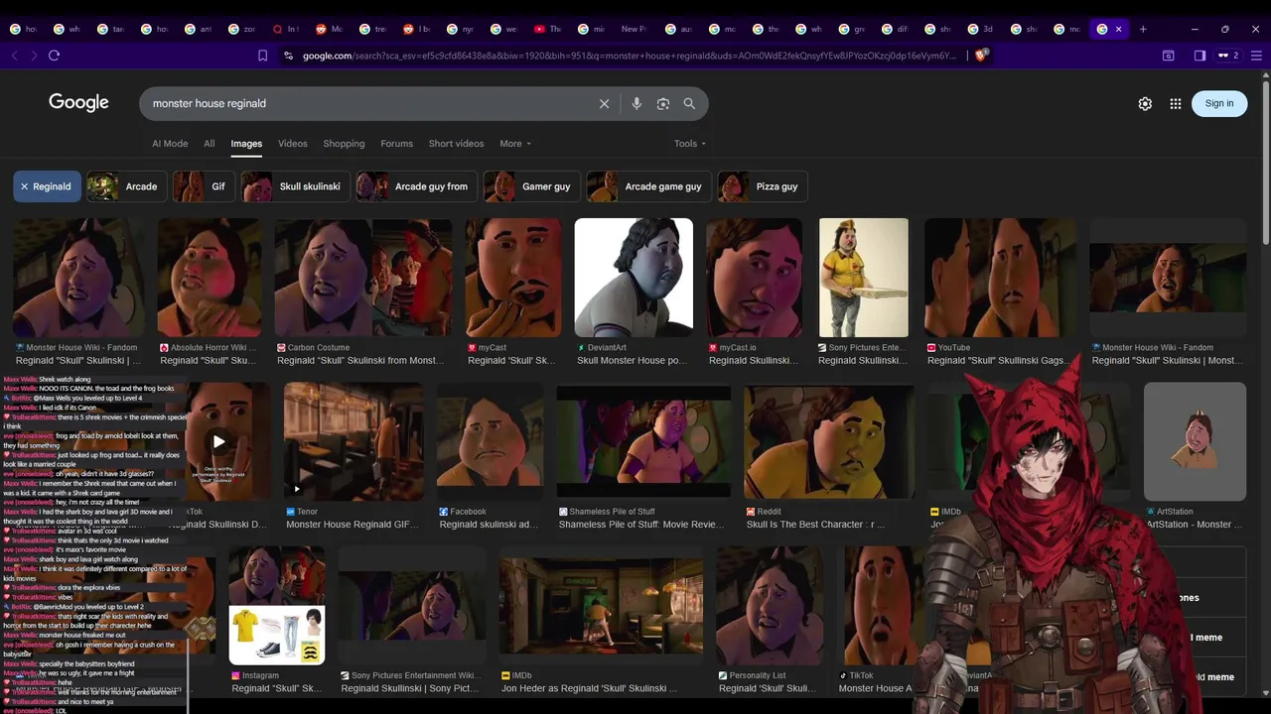Apply the Arcade guy from chip

click(x=416, y=186)
